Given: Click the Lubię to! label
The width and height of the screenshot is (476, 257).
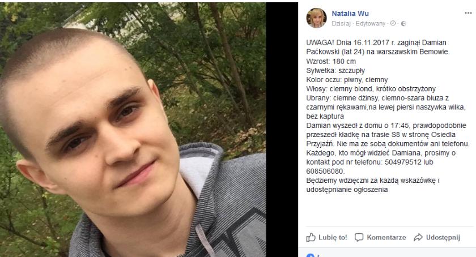Looking at the screenshot, I should (x=333, y=237).
